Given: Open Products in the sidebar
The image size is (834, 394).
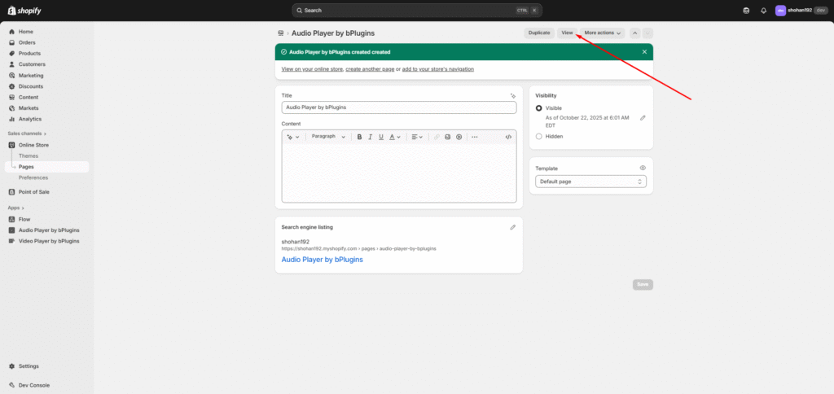Looking at the screenshot, I should 32,53.
